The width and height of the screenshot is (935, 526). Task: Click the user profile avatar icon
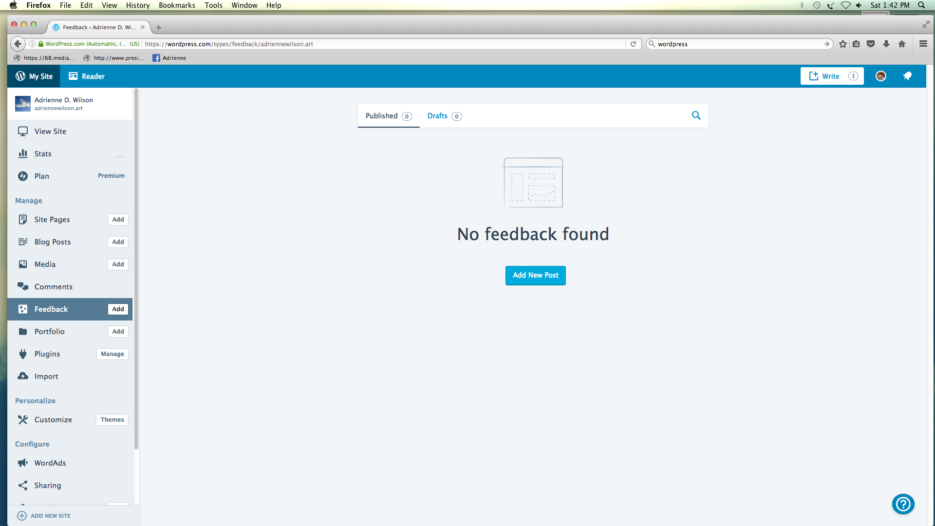[880, 76]
